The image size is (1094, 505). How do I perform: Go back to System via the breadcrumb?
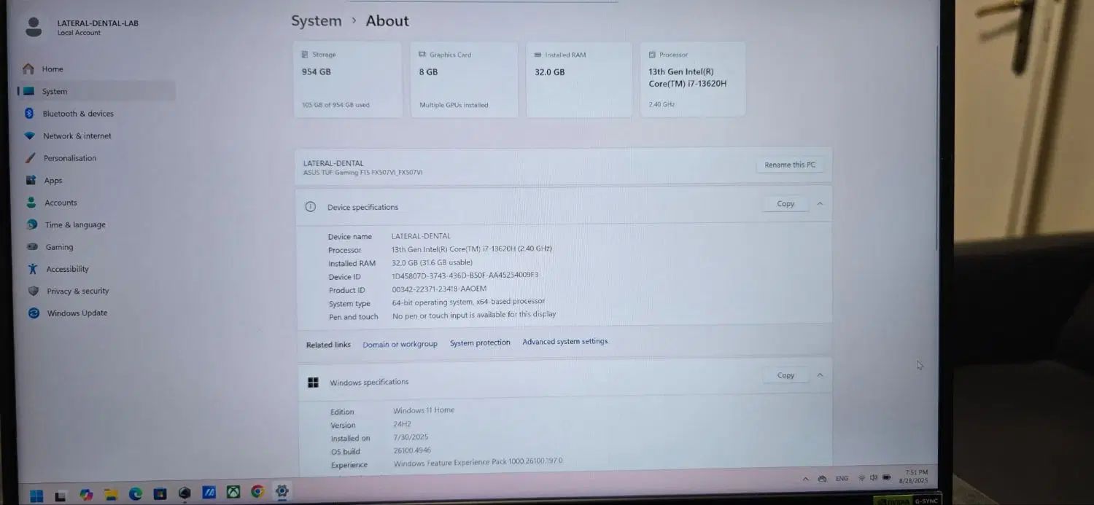[x=317, y=21]
